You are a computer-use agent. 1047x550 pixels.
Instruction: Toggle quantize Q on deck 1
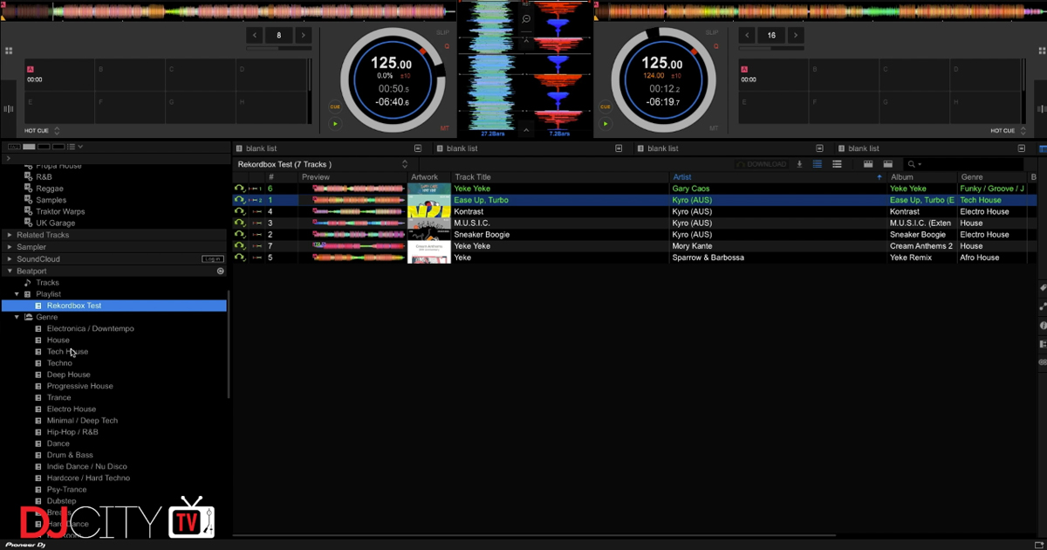tap(447, 46)
